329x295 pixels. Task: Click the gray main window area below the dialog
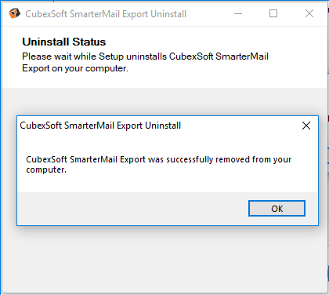point(164,259)
